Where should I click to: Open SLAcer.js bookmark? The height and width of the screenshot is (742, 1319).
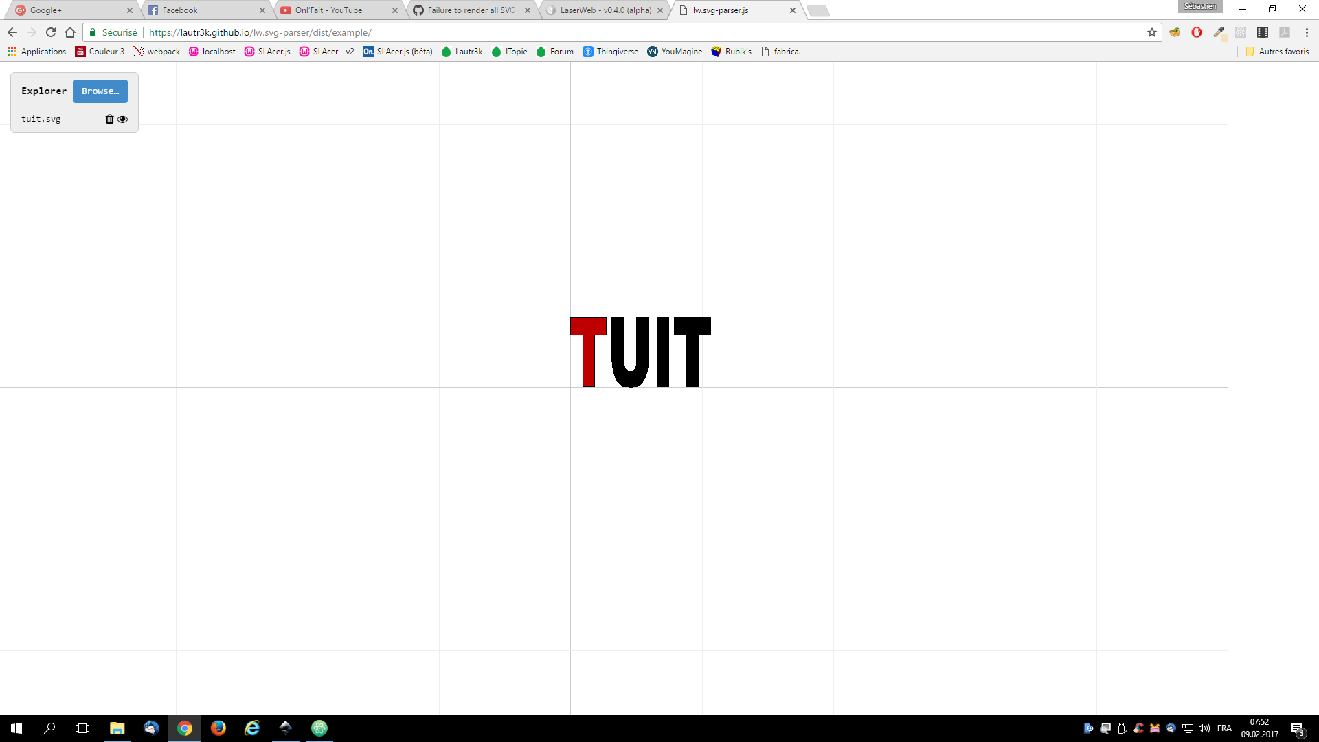(x=267, y=52)
